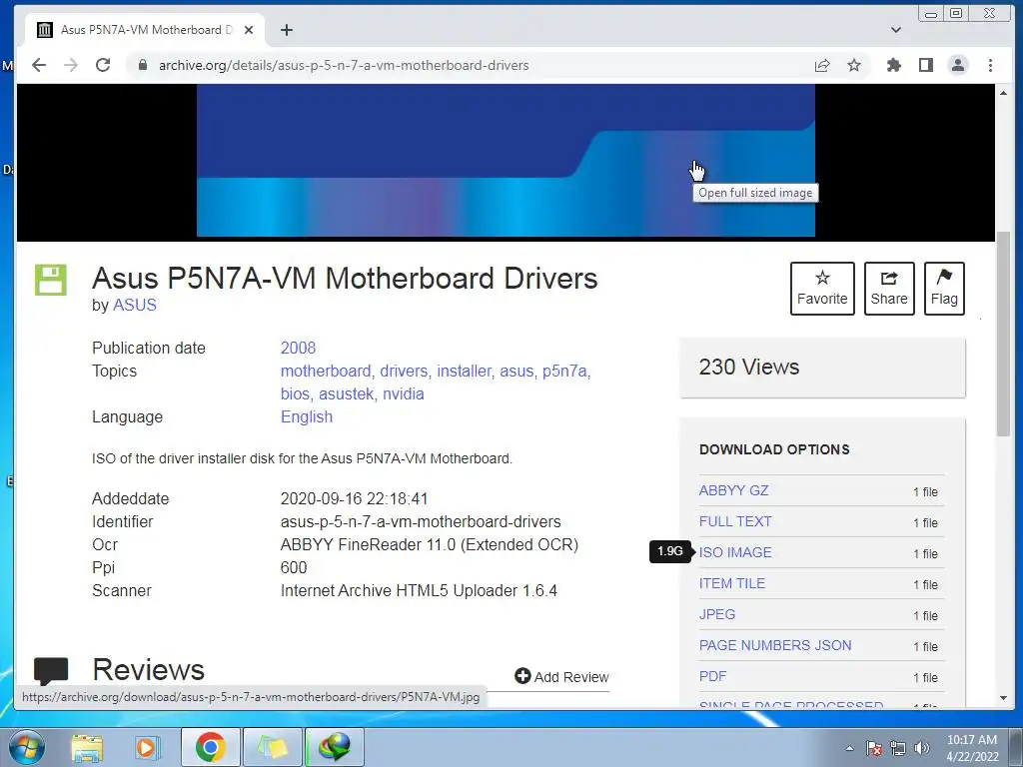
Task: Click the vertical scrollbar thumb
Action: tap(1003, 334)
